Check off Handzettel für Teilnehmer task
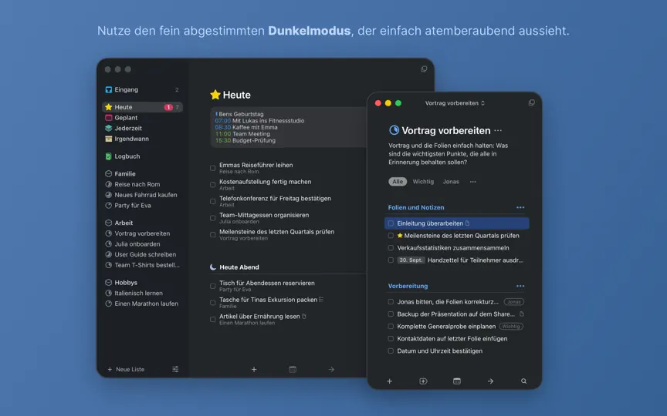Image resolution: width=667 pixels, height=416 pixels. tap(391, 260)
